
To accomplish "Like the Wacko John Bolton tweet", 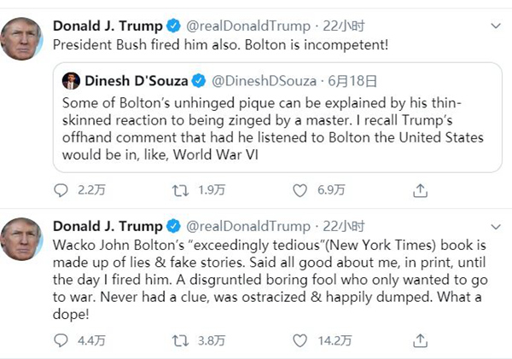I will [x=299, y=341].
